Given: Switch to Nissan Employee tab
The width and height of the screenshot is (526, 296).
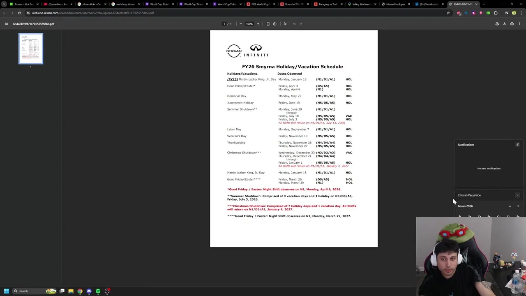Looking at the screenshot, I should pos(395,4).
